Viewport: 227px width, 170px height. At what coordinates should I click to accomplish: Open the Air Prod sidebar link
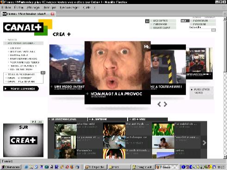tap(15, 48)
